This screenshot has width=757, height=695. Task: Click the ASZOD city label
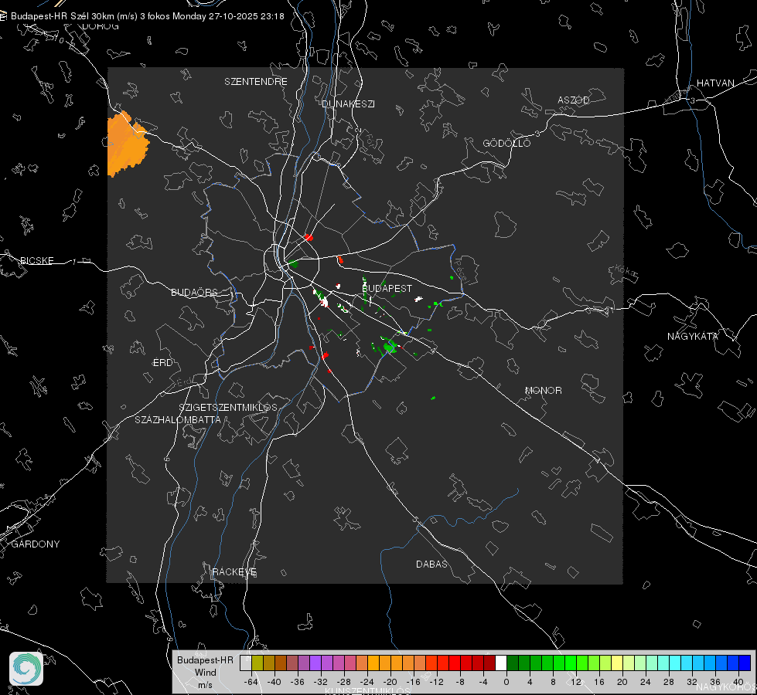[574, 100]
